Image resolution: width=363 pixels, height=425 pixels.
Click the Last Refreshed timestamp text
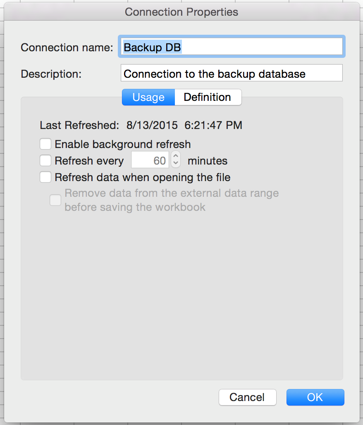[x=184, y=125]
